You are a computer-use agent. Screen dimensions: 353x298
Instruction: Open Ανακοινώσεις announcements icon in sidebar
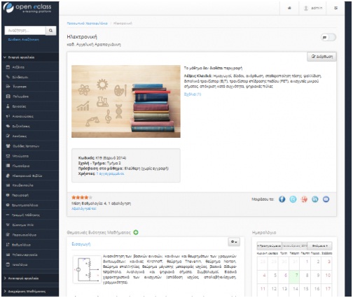(x=8, y=116)
